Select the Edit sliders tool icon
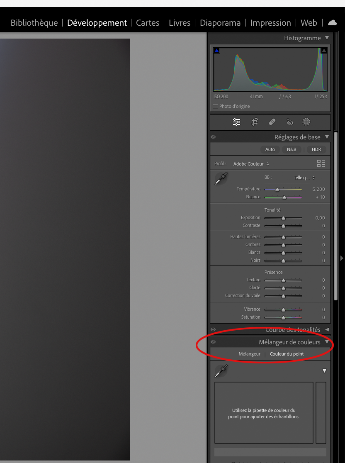This screenshot has height=463, width=345. coord(236,122)
